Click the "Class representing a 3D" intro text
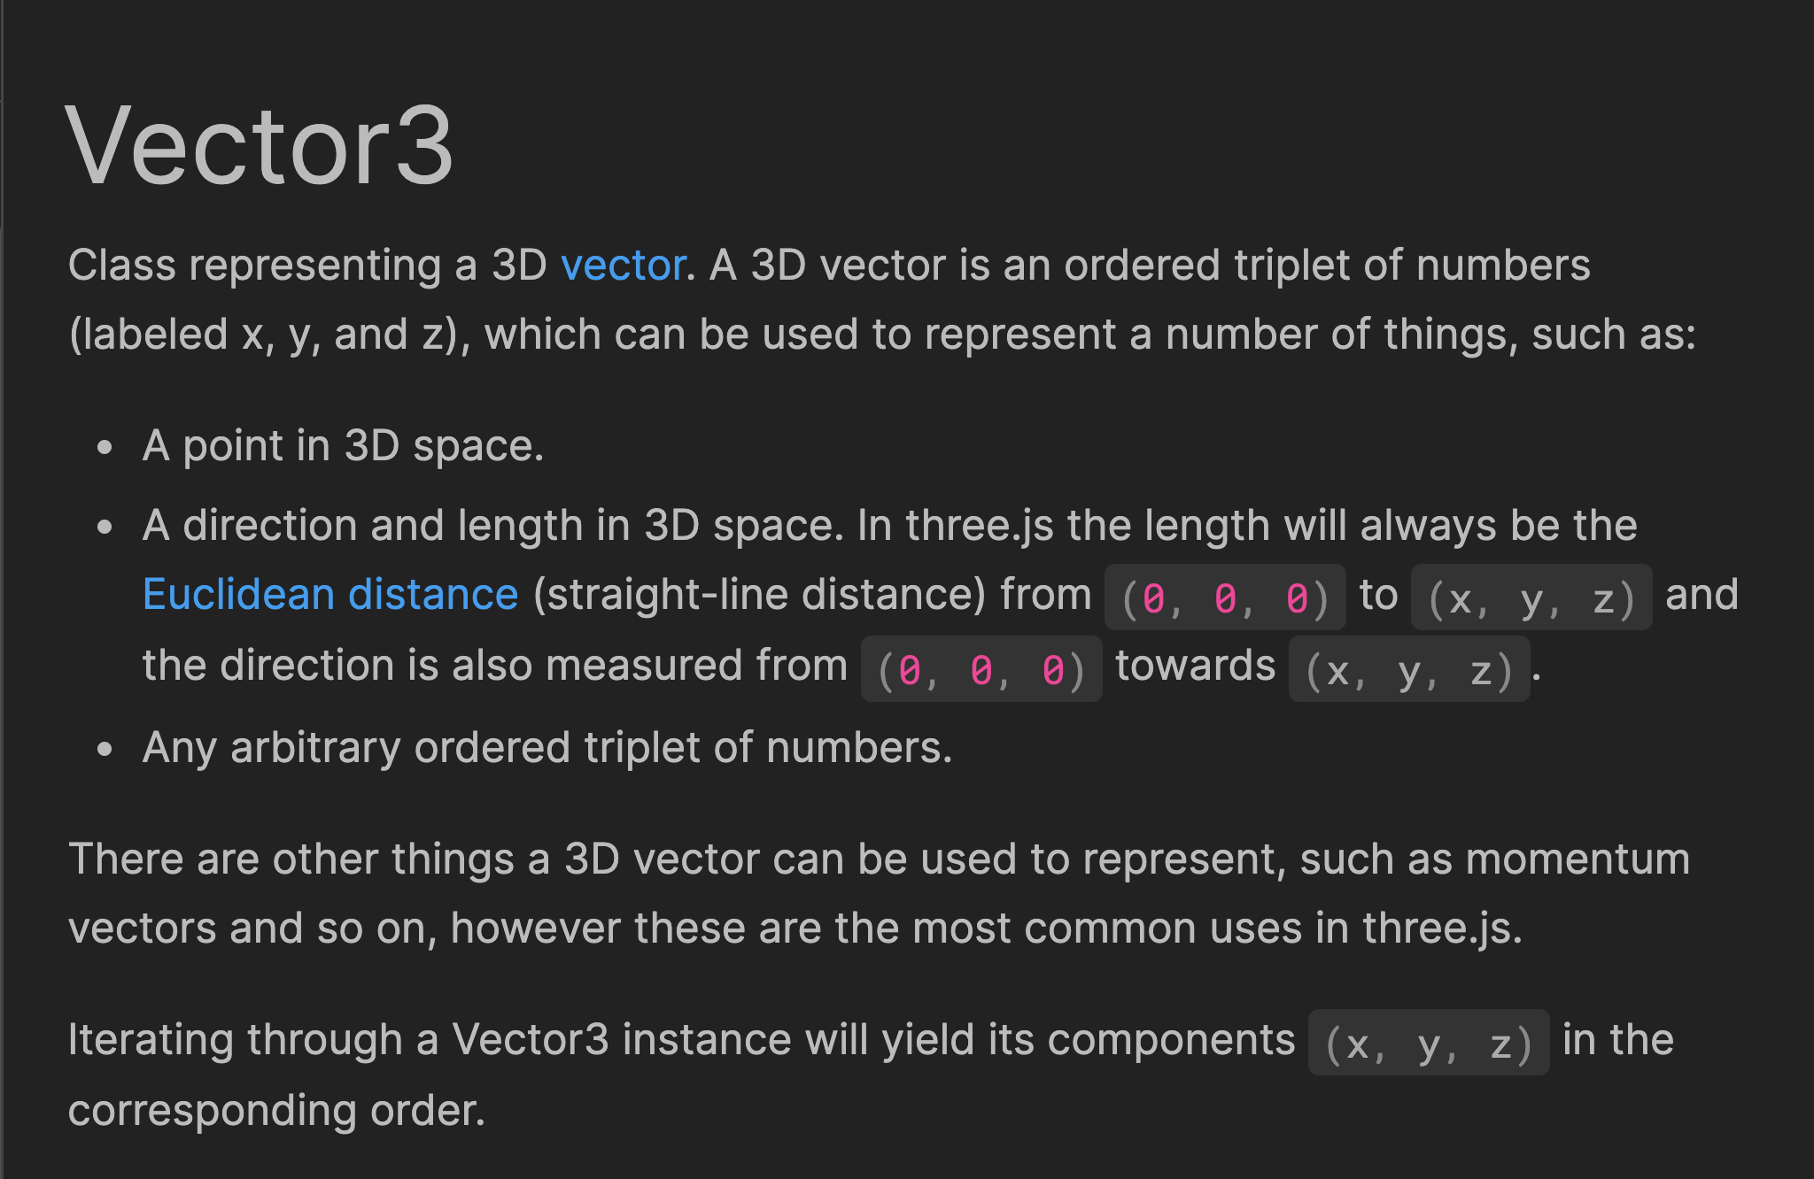The image size is (1814, 1179). coord(307,265)
